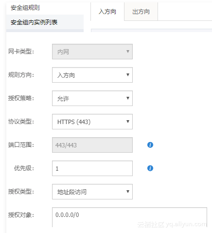Image resolution: width=212 pixels, height=233 pixels.
Task: Click the 授权类型: label
Action: click(x=21, y=192)
